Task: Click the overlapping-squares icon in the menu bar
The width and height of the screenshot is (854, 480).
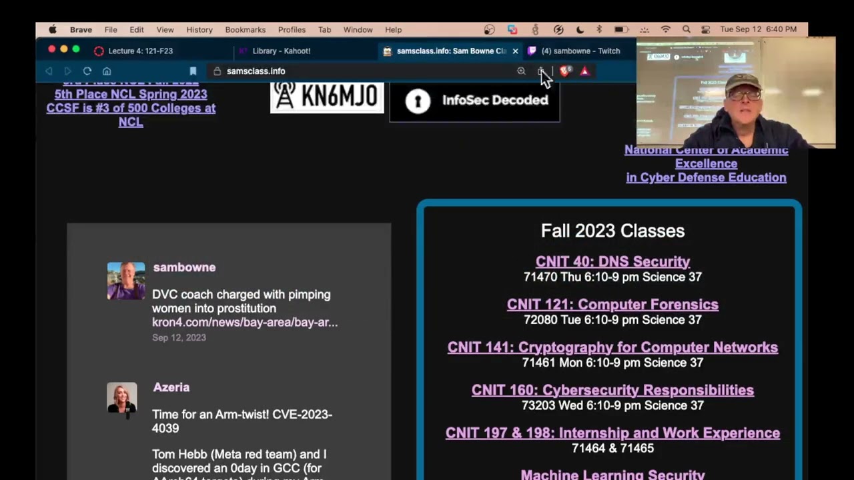Action: (512, 29)
